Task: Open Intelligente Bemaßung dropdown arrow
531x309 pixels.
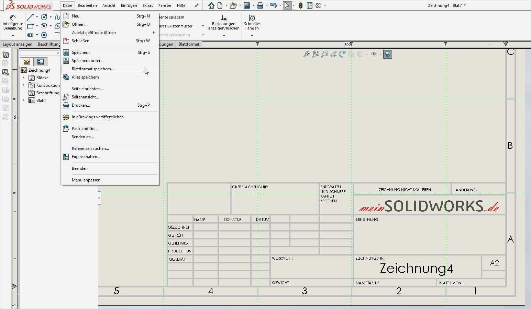Action: click(x=13, y=36)
